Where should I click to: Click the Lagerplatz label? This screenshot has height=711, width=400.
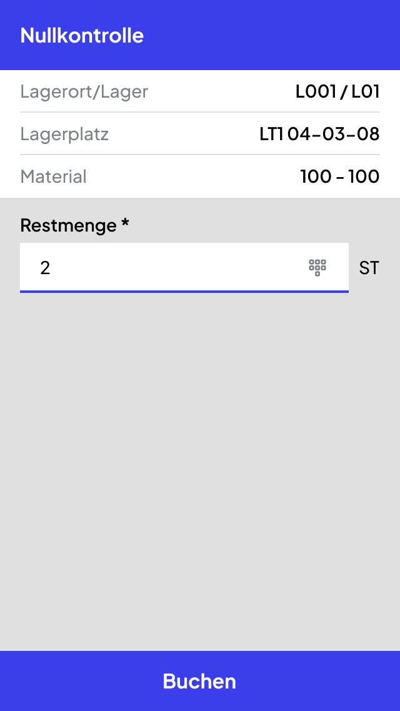(x=65, y=134)
